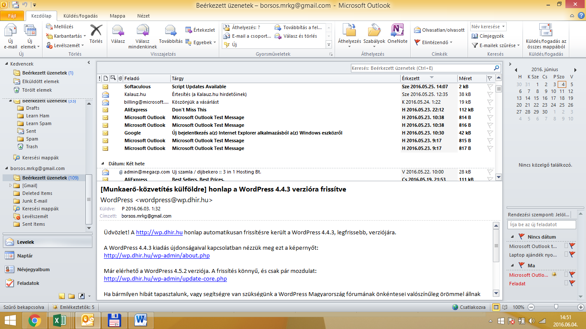Collapse the Dátum: Két hete group

(x=103, y=164)
